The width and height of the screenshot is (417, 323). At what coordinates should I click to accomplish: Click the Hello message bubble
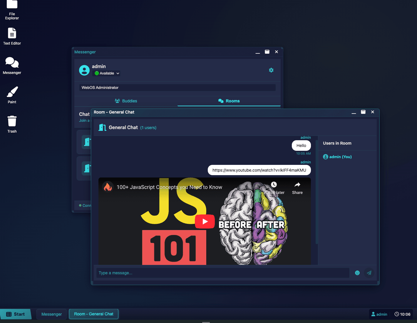301,146
